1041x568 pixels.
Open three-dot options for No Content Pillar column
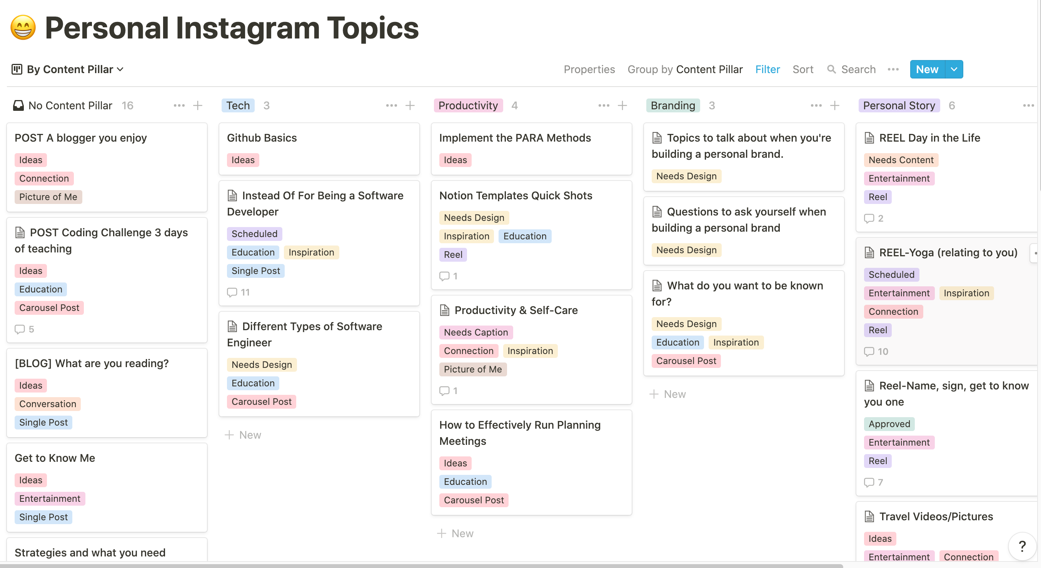[179, 105]
